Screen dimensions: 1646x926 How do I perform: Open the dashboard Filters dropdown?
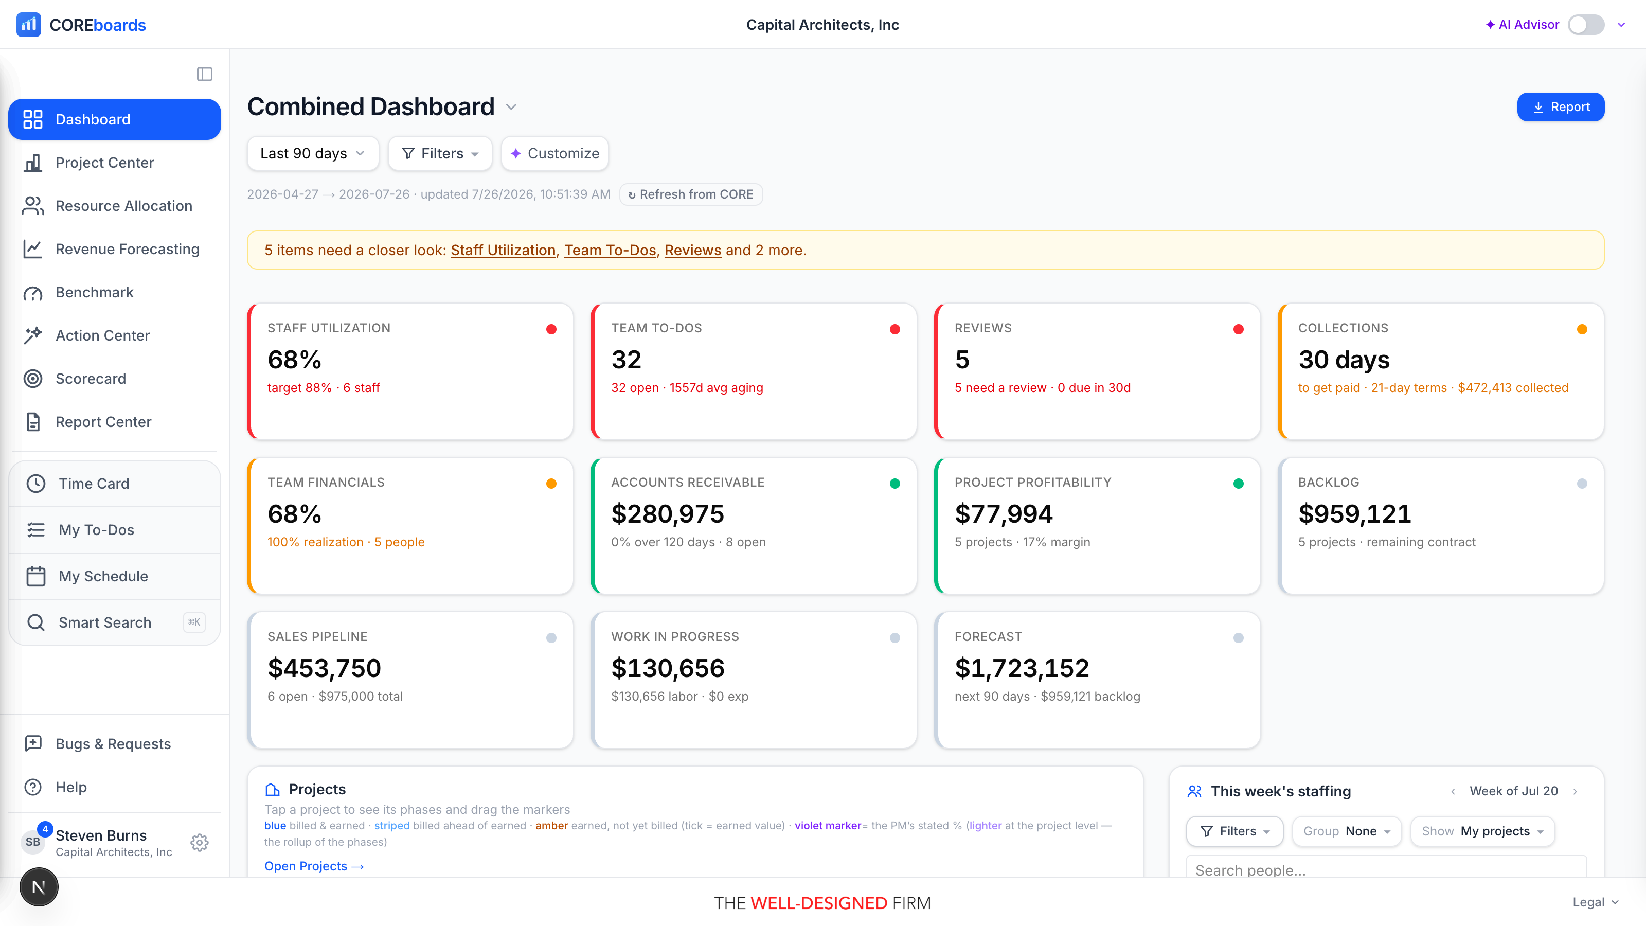point(440,153)
